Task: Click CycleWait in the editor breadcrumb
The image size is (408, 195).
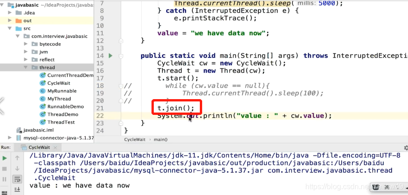Action: 135,139
